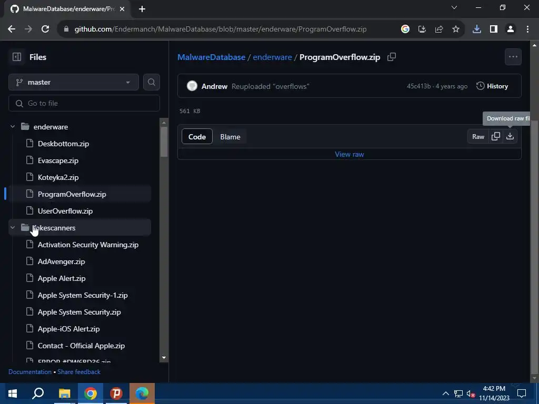Click the muted volume tray icon
539x404 pixels.
[471, 393]
